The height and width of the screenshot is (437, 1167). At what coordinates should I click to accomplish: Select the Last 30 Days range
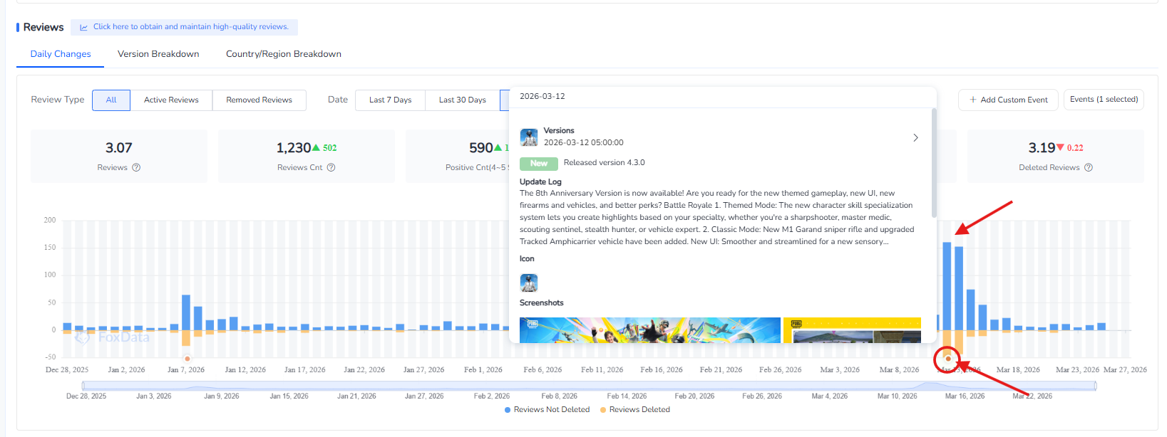pyautogui.click(x=463, y=100)
